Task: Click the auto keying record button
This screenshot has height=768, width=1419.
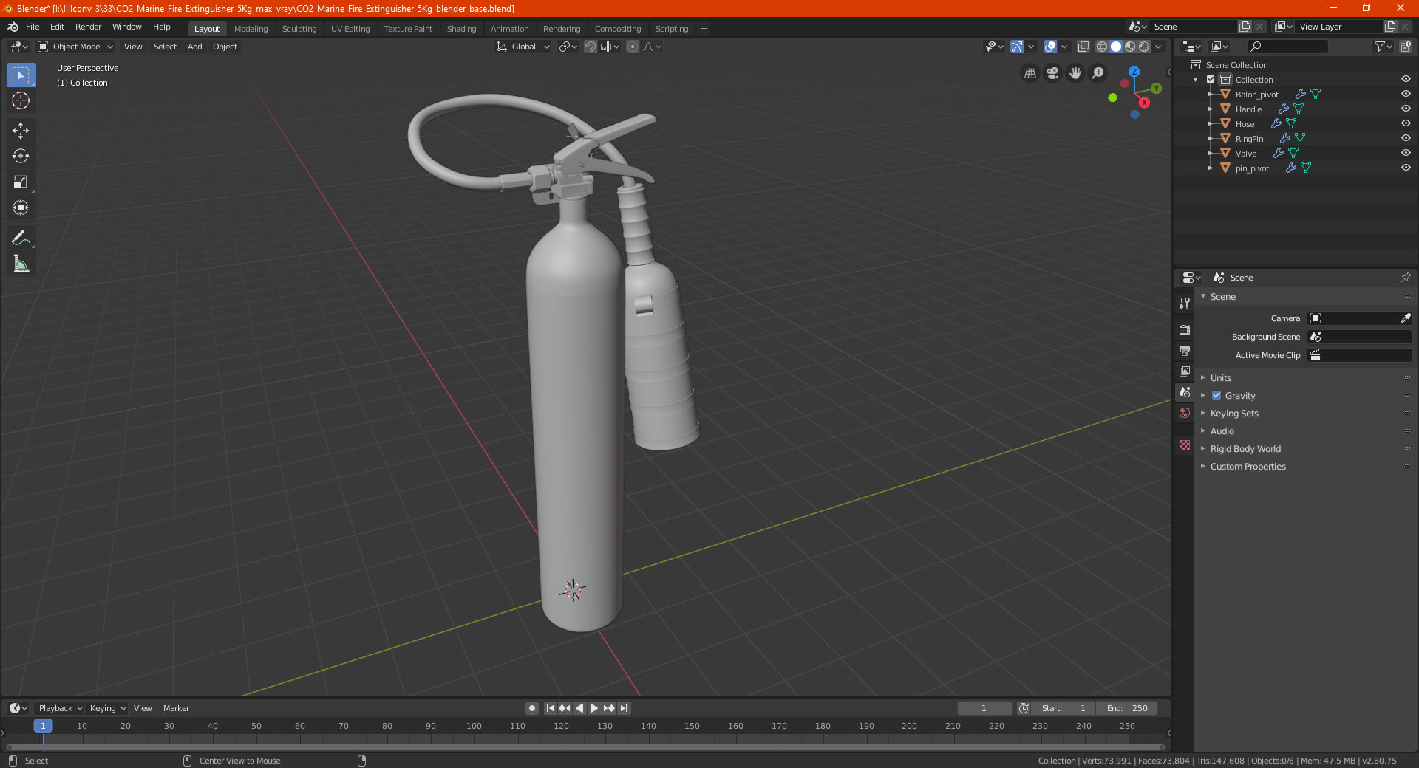Action: pyautogui.click(x=532, y=708)
